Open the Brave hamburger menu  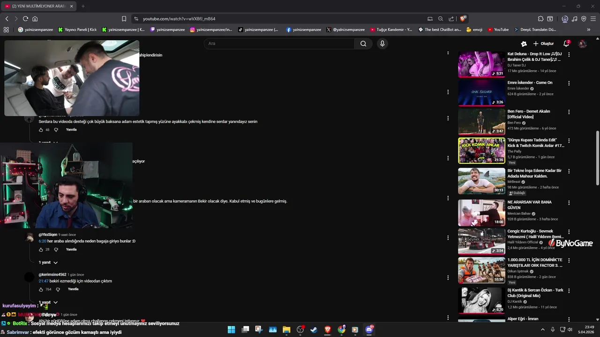593,19
